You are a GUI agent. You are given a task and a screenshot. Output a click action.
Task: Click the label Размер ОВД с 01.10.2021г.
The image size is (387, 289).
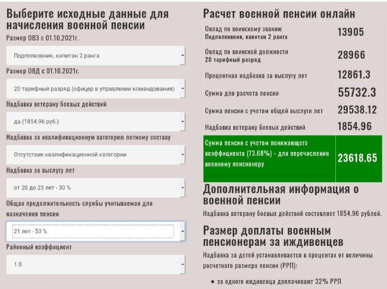tap(43, 71)
